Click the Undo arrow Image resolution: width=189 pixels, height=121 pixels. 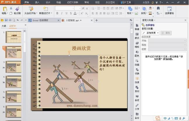click(18, 20)
